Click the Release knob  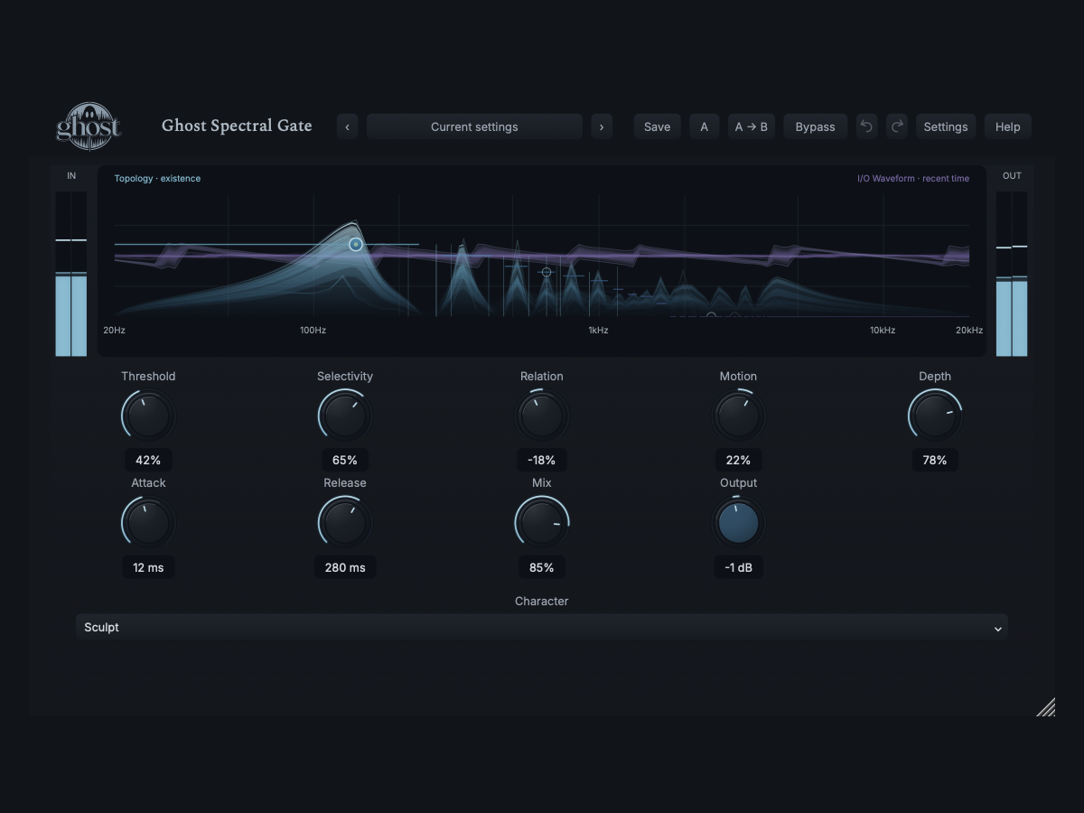click(x=345, y=522)
